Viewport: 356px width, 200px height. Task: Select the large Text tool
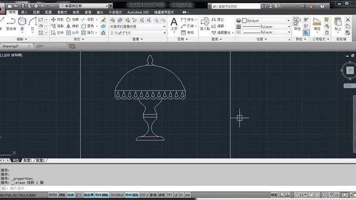[x=174, y=24]
